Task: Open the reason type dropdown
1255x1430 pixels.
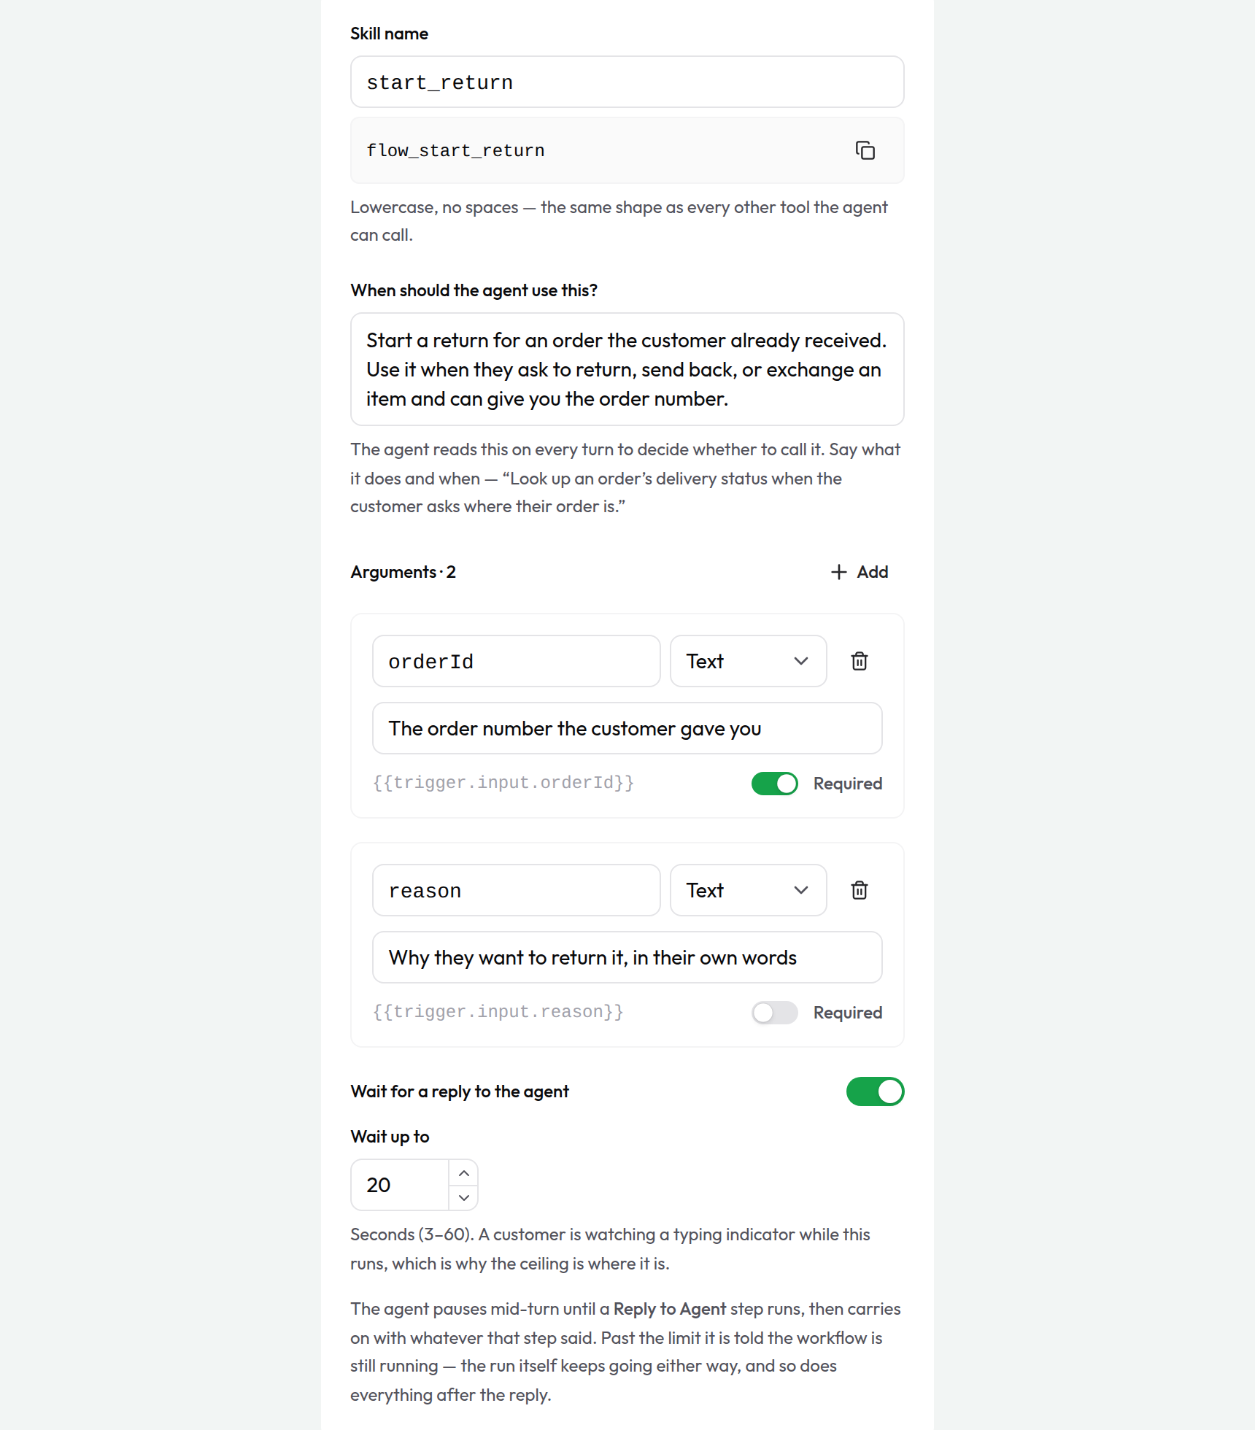Action: tap(748, 890)
